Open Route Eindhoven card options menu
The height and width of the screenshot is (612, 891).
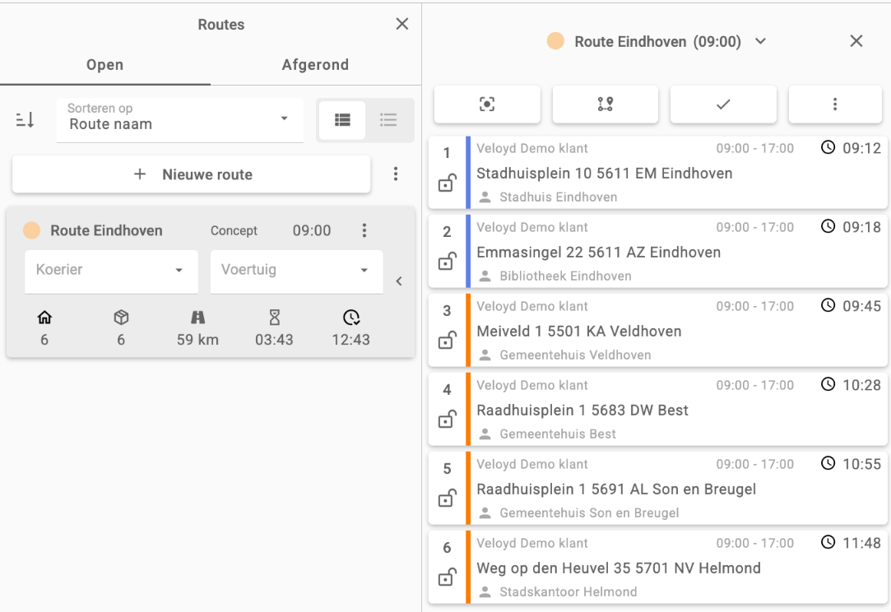(364, 230)
